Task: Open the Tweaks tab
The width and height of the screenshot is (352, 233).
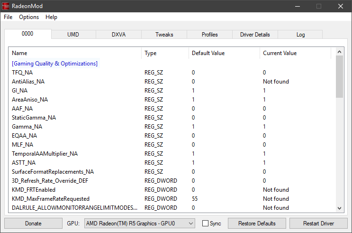Action: pyautogui.click(x=164, y=35)
